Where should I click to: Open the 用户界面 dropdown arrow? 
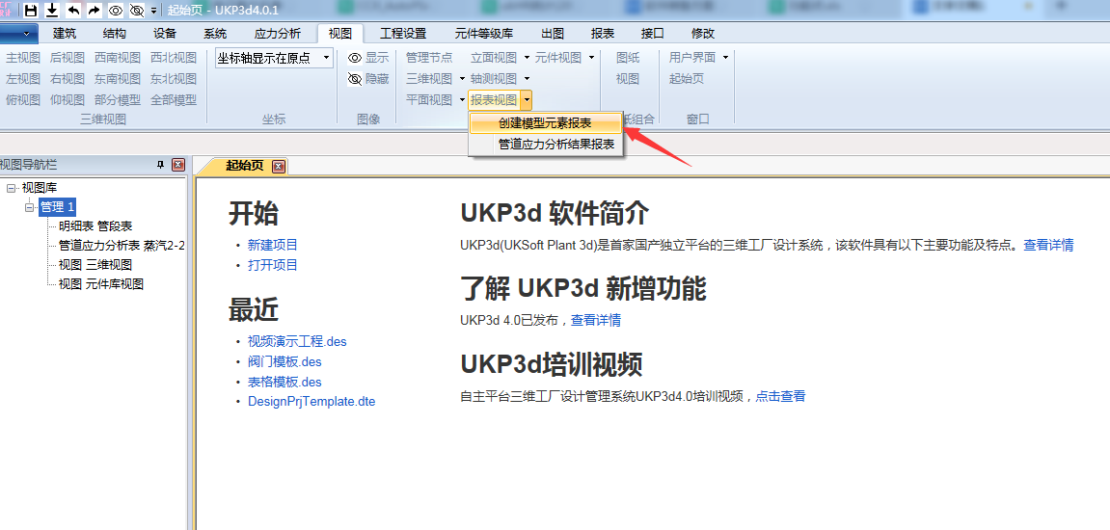pyautogui.click(x=725, y=58)
